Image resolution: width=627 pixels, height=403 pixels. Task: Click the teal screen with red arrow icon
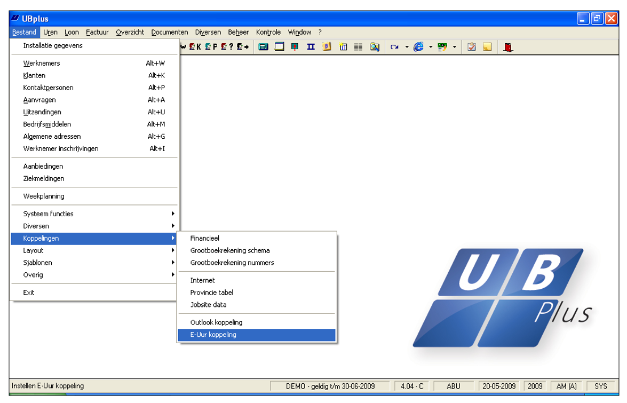click(295, 47)
